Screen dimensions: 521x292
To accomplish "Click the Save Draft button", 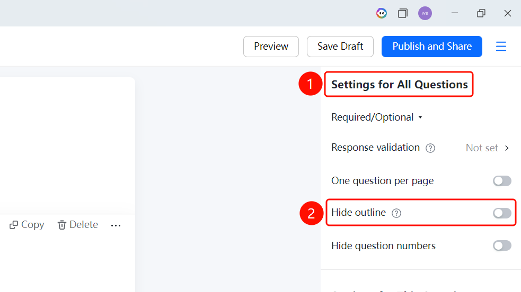I will 340,47.
